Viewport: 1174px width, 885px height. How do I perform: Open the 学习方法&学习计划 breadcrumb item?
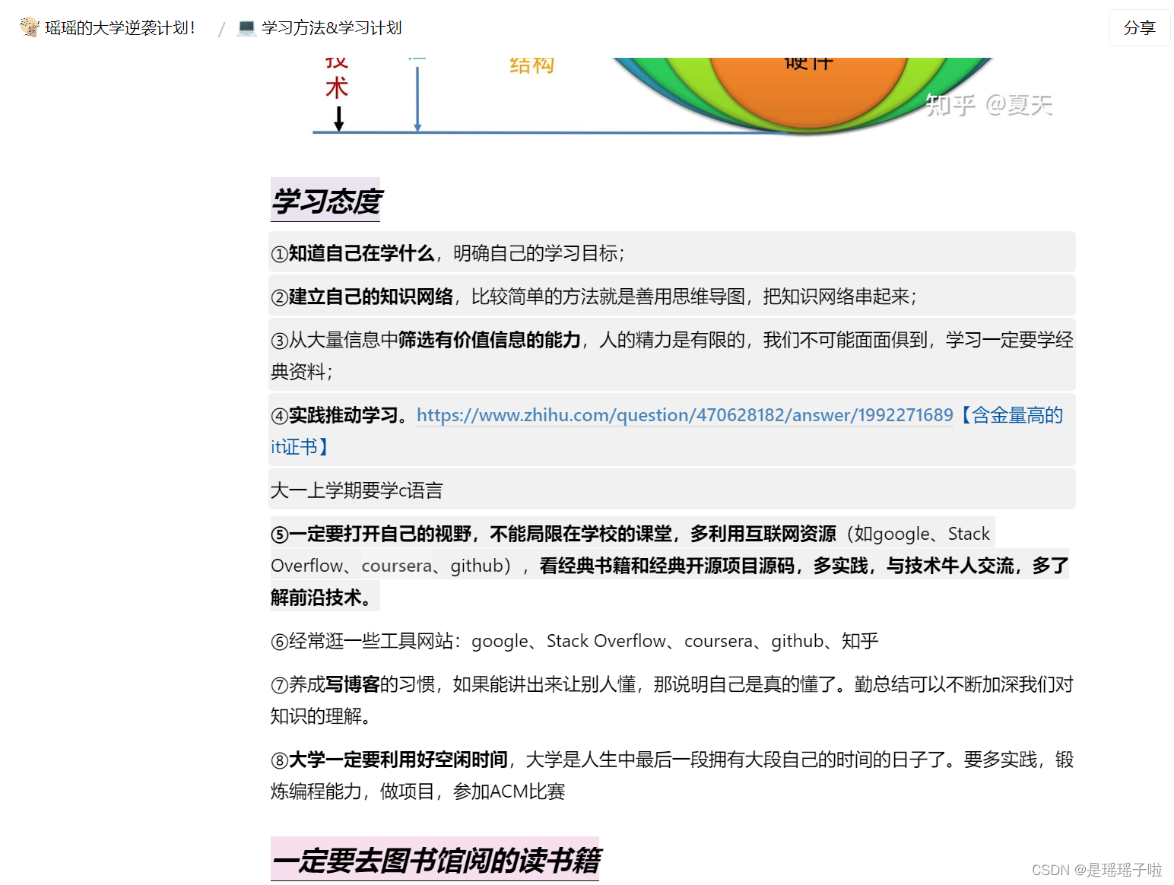pos(332,27)
